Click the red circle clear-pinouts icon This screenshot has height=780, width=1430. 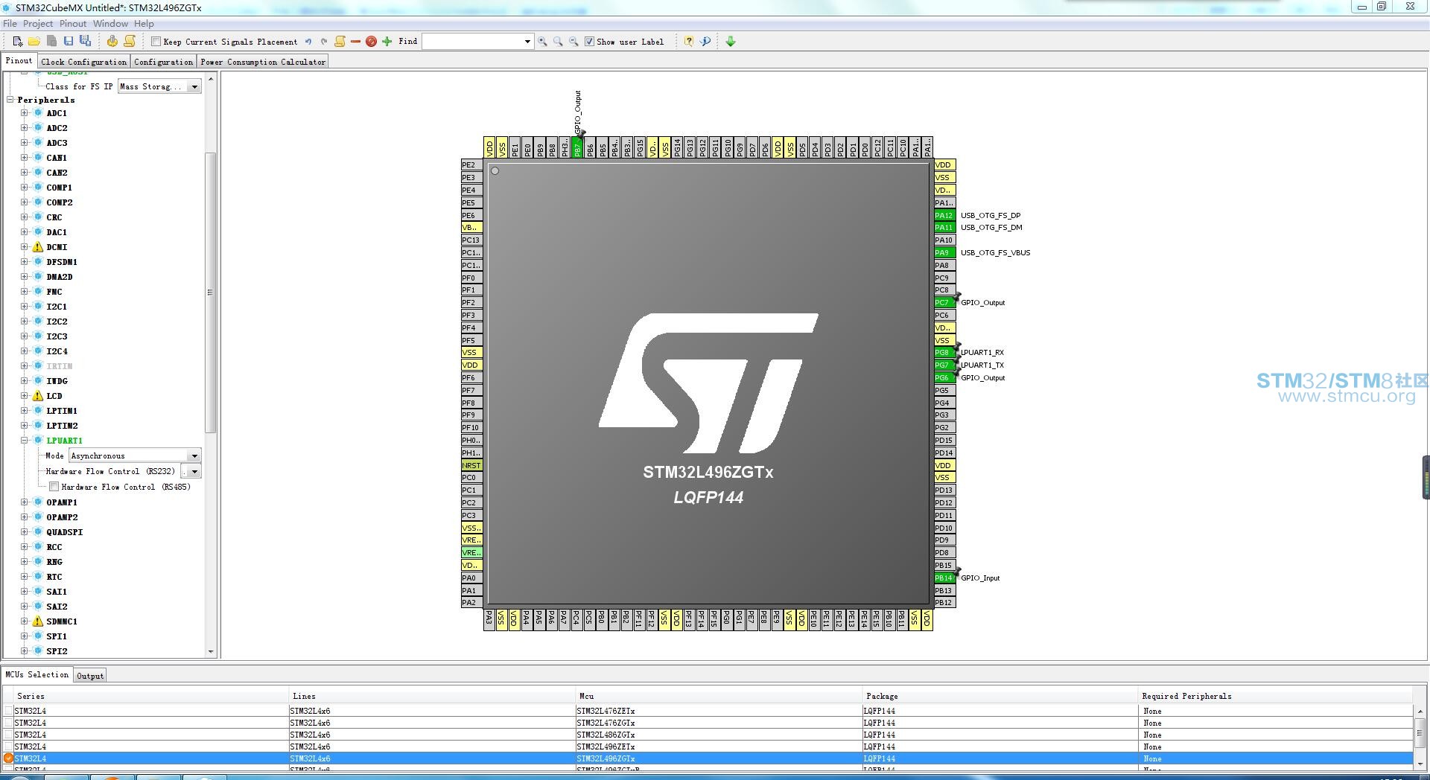pos(371,42)
